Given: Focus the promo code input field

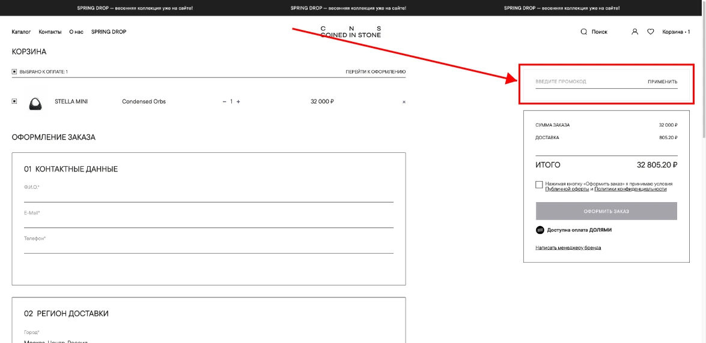Looking at the screenshot, I should 590,82.
